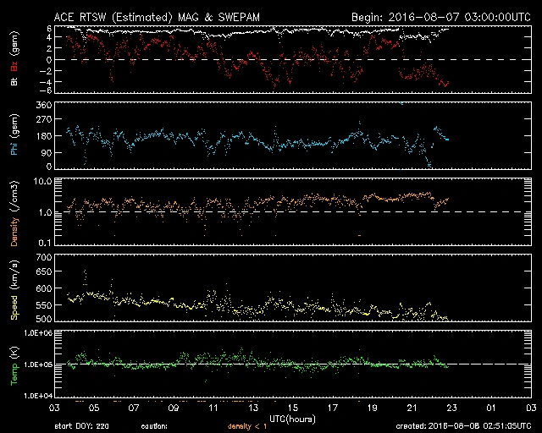
Task: Click the "15" hour label on the time axis
Action: 293,408
